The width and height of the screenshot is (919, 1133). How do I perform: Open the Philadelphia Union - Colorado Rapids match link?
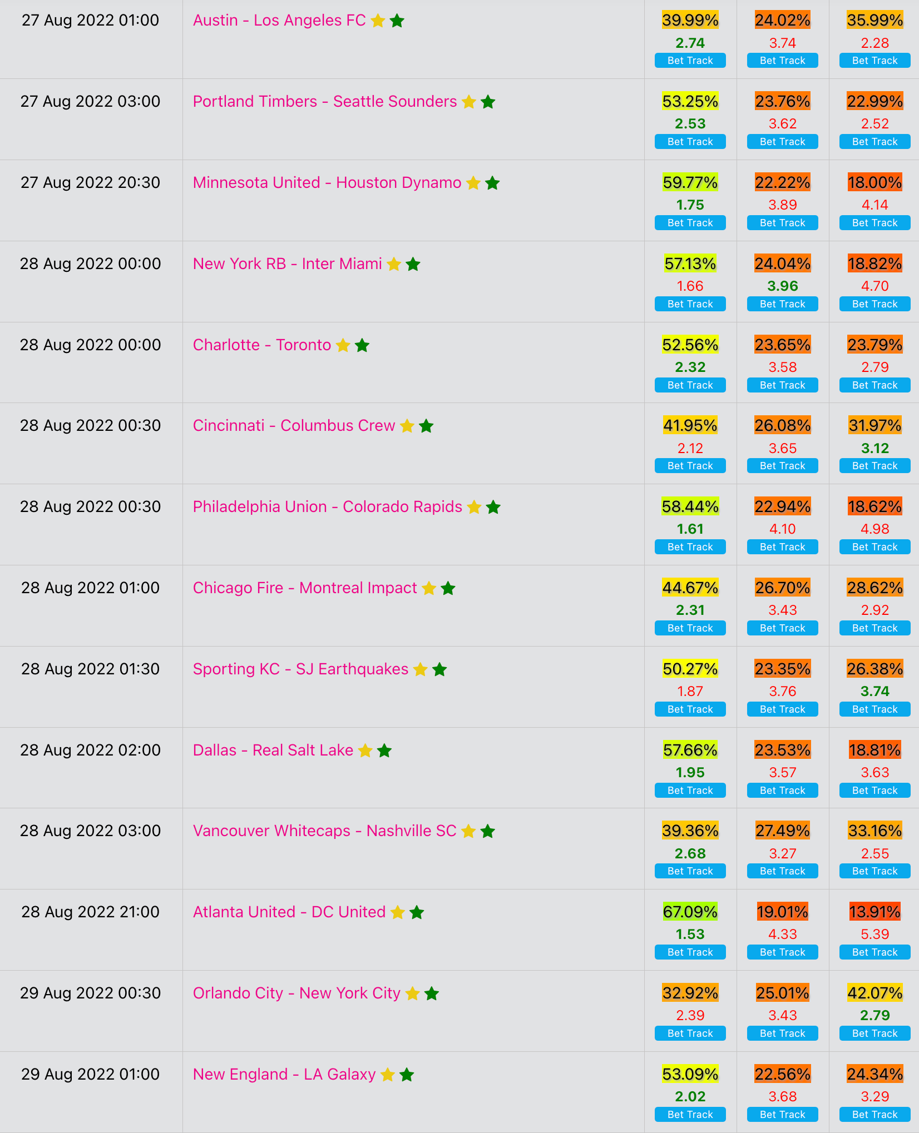(327, 506)
